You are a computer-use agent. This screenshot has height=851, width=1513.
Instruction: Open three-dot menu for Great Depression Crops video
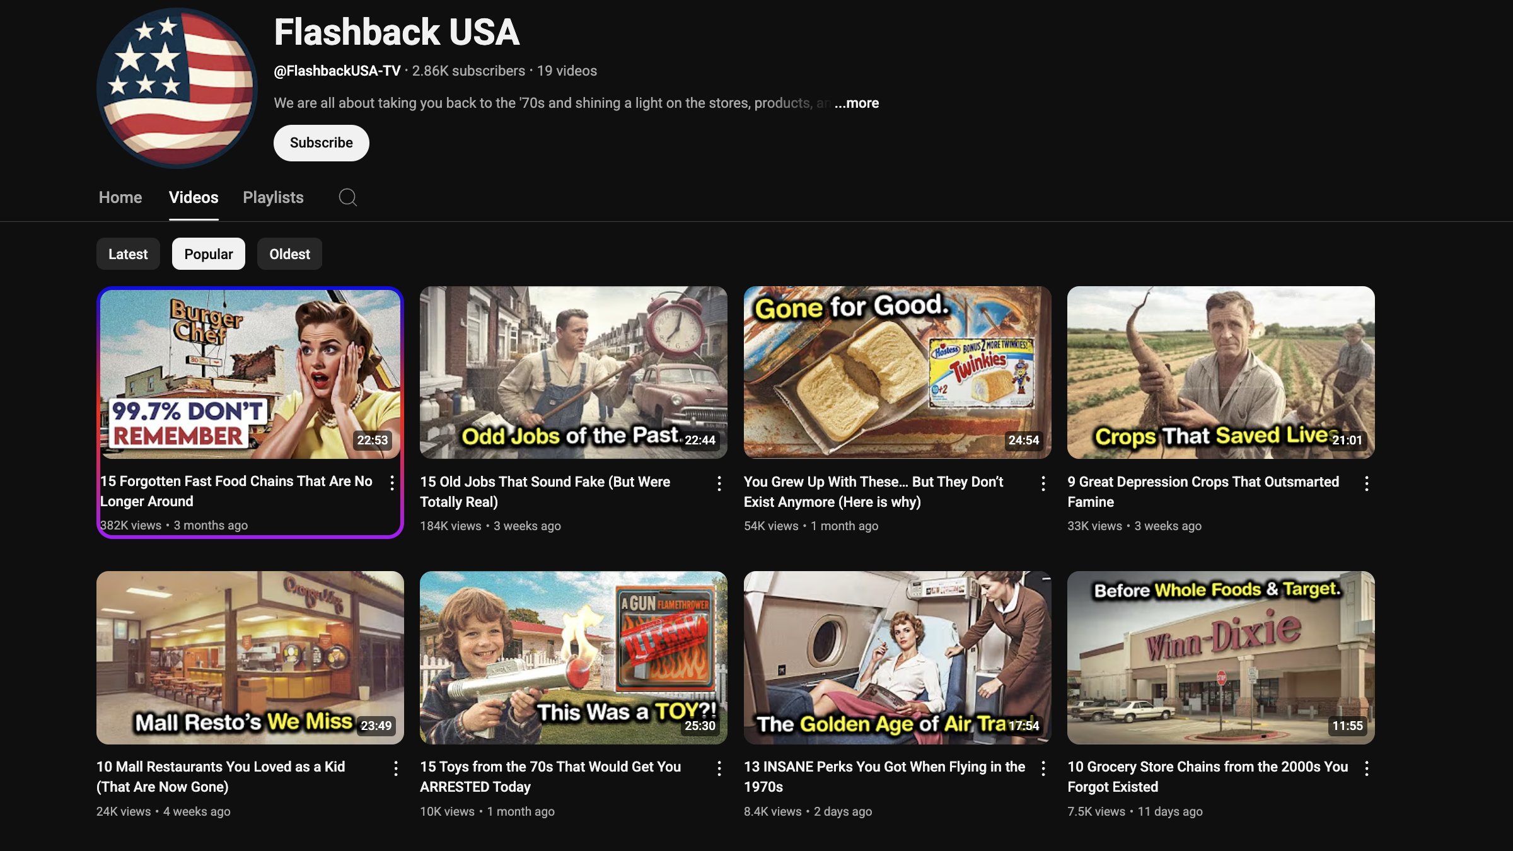point(1367,483)
